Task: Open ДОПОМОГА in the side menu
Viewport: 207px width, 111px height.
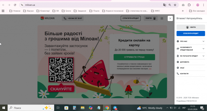Action: point(191,62)
